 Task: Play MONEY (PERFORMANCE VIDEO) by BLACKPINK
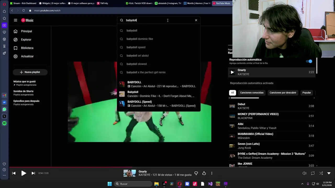click(x=272, y=116)
